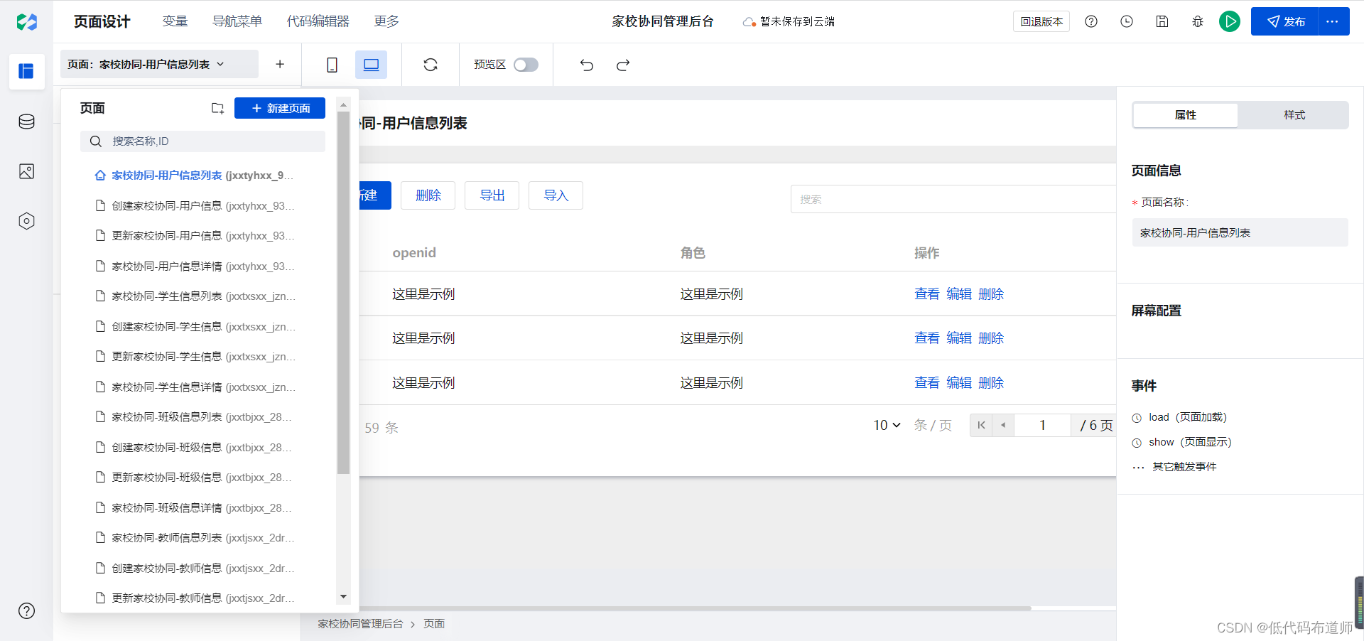This screenshot has width=1364, height=641.
Task: Click 页面 in the bottom breadcrumb
Action: 434,624
